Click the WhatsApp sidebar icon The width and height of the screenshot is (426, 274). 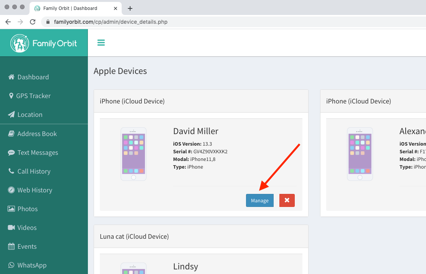(11, 265)
